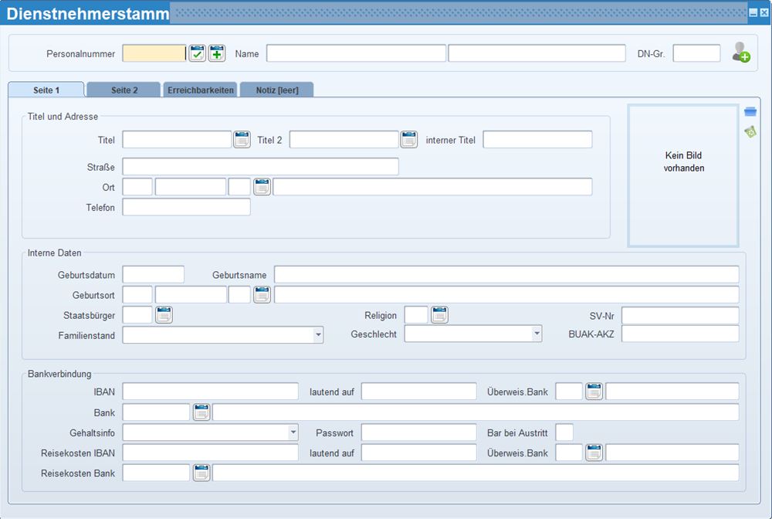This screenshot has height=519, width=772.
Task: Click the second Name input field
Action: point(537,53)
